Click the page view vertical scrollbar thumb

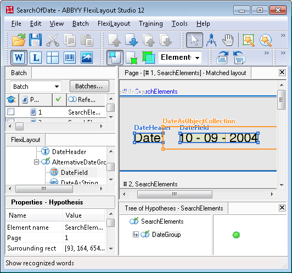pyautogui.click(x=281, y=100)
